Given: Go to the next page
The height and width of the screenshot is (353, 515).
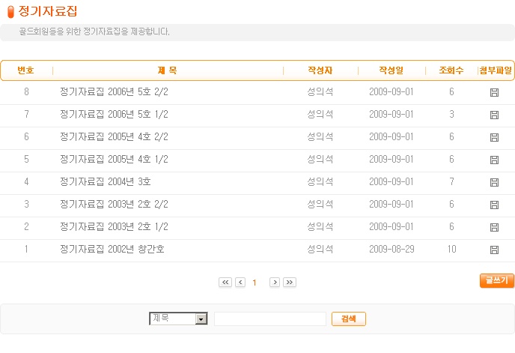Looking at the screenshot, I should pyautogui.click(x=275, y=282).
